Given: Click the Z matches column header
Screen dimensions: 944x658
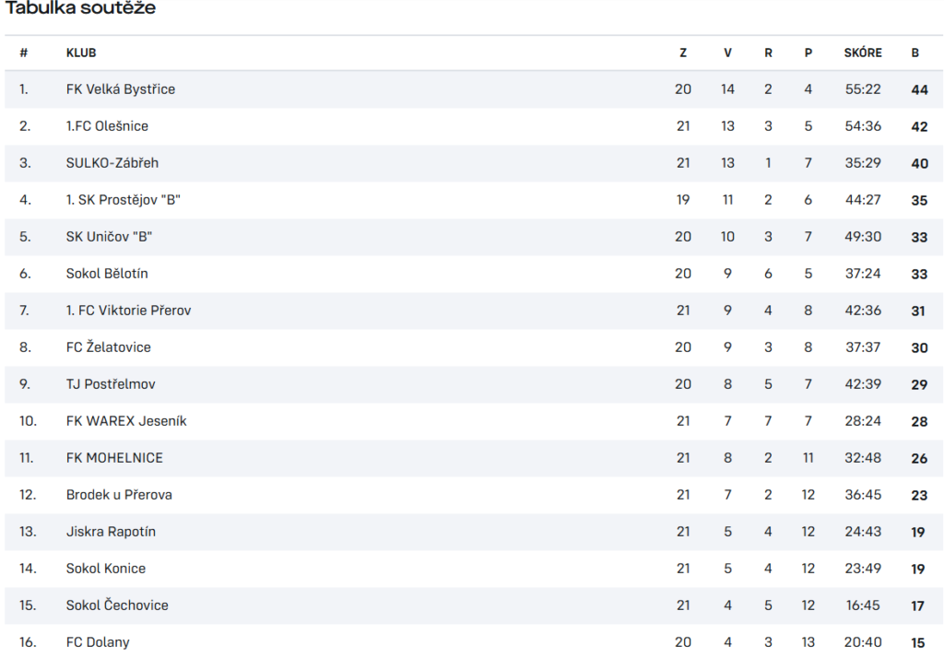Looking at the screenshot, I should click(683, 53).
